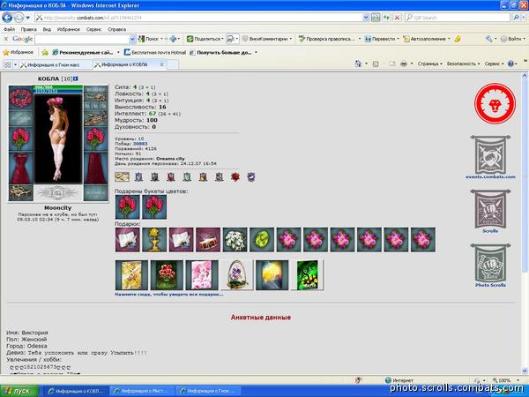The height and width of the screenshot is (397, 529).
Task: Click the add-to-favorites star icon
Action: point(45,53)
